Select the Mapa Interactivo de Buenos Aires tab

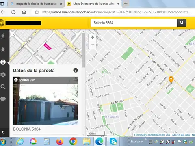click(x=93, y=4)
